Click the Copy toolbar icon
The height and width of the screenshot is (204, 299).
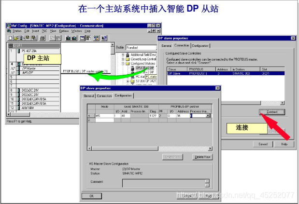tap(52, 38)
